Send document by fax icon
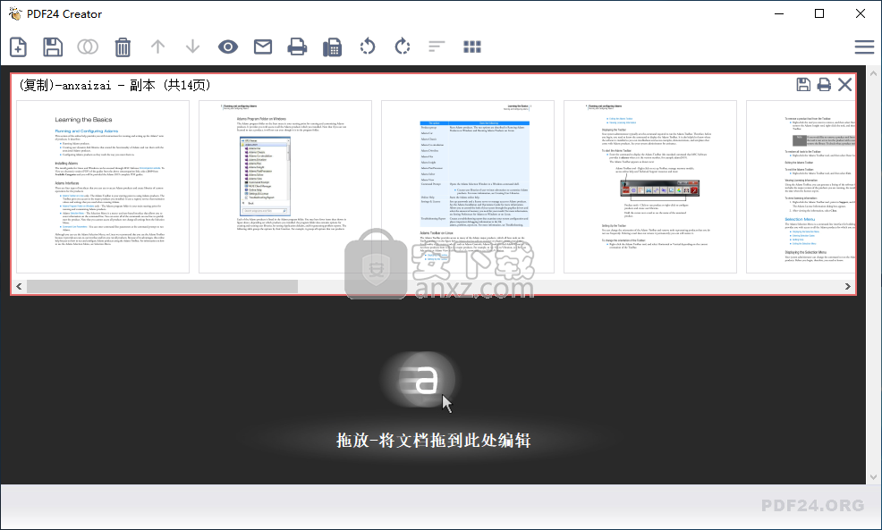The width and height of the screenshot is (882, 530). [333, 47]
